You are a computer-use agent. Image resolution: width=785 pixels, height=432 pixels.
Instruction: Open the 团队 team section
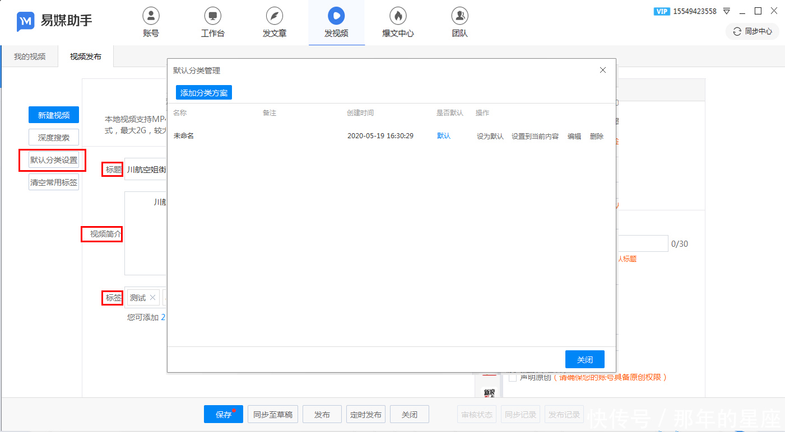pyautogui.click(x=459, y=22)
